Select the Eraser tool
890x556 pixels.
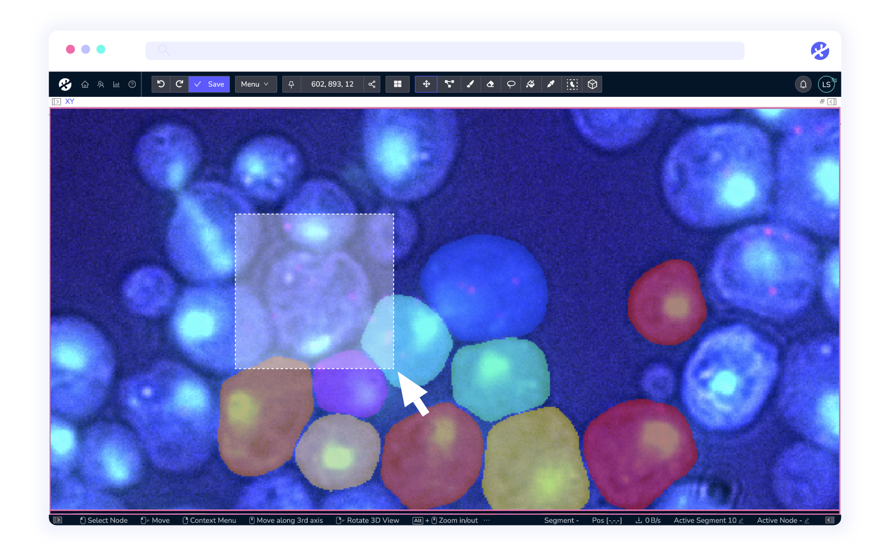coord(490,84)
